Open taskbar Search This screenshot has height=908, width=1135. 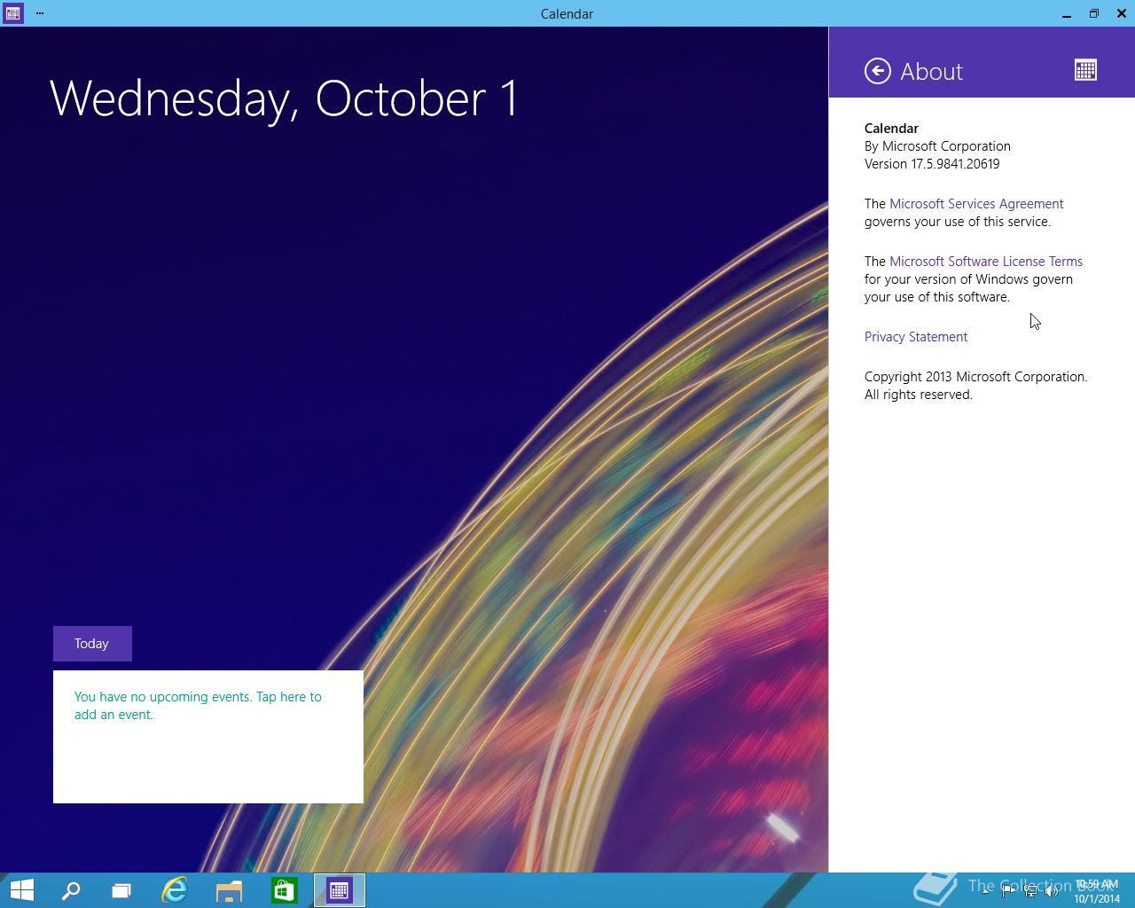tap(71, 890)
